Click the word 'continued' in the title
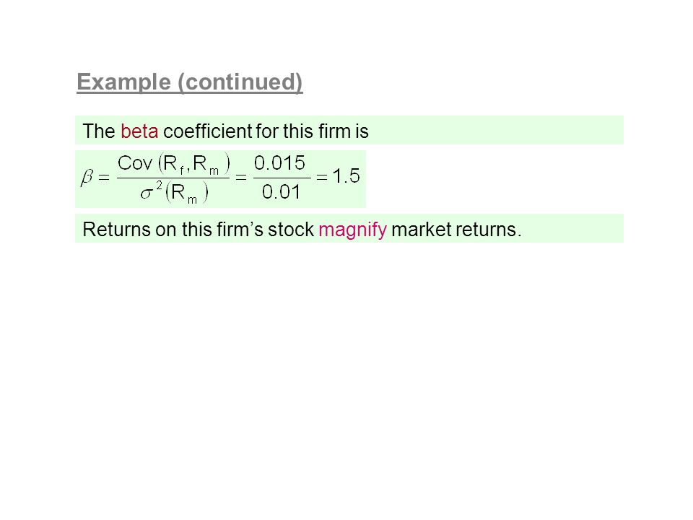The image size is (693, 520). coord(240,82)
